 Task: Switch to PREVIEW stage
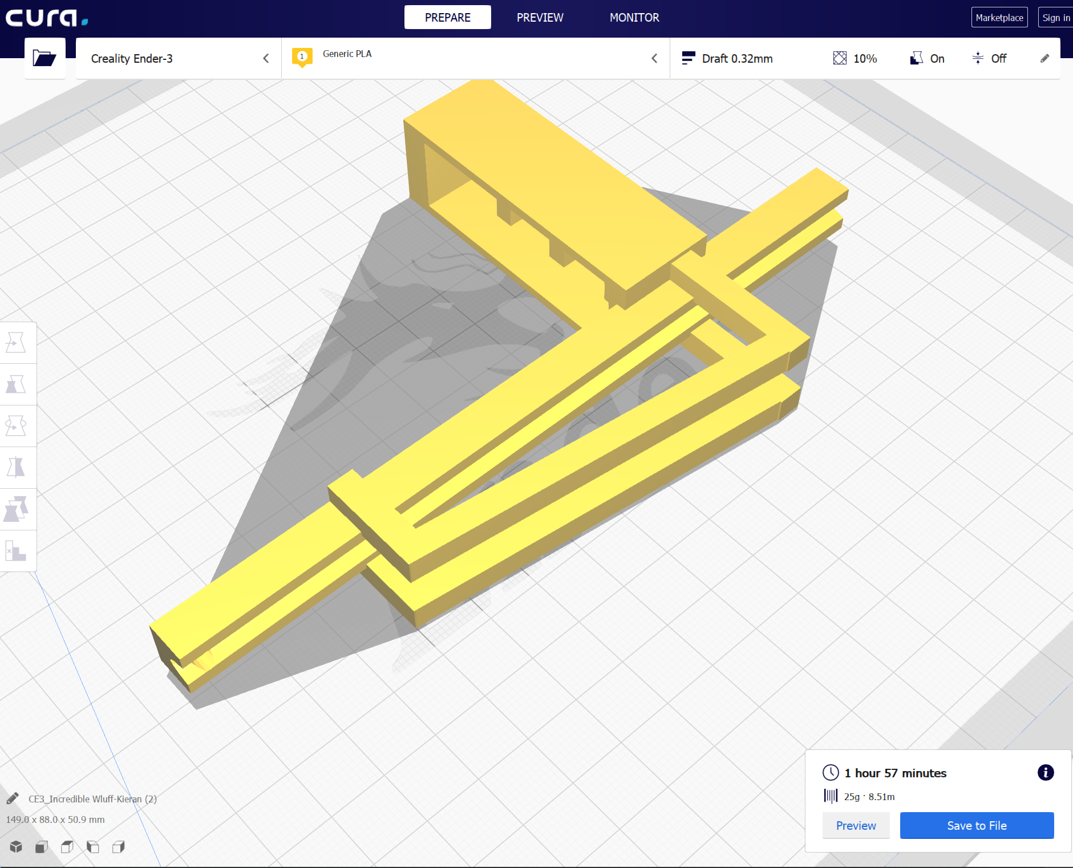tap(540, 17)
